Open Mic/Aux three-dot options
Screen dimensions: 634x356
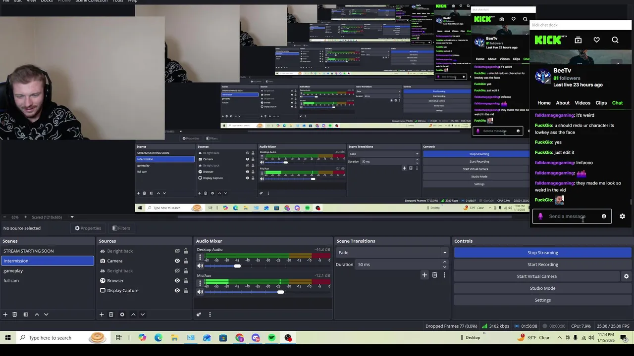pos(200,283)
